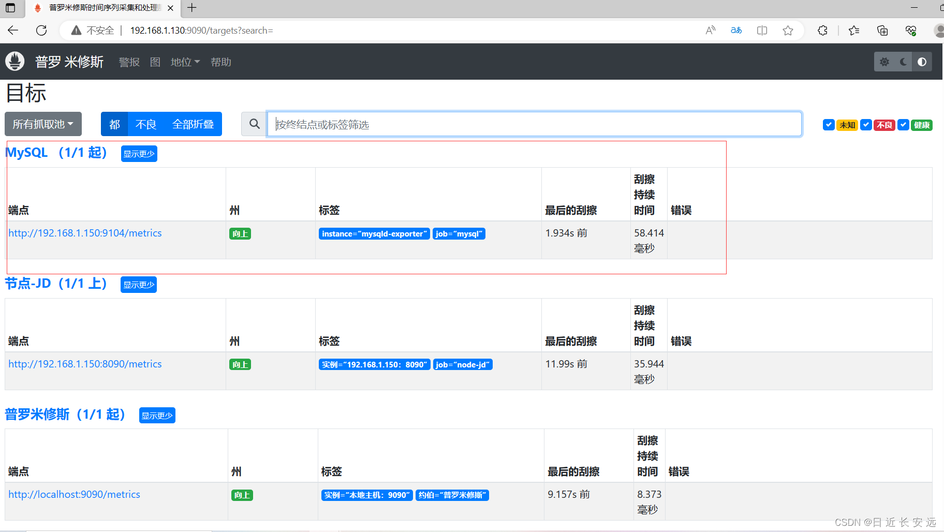Open the 192.168.1.150:8090/metrics link
Screen dimensions: 944x532
coord(85,364)
